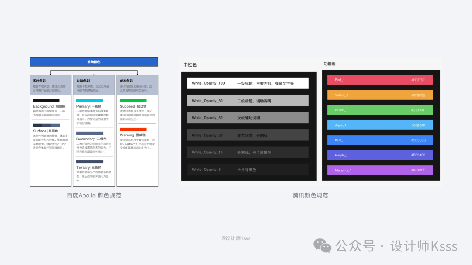The width and height of the screenshot is (472, 265).
Task: Click the Purple_1 color bar
Action: 380,155
